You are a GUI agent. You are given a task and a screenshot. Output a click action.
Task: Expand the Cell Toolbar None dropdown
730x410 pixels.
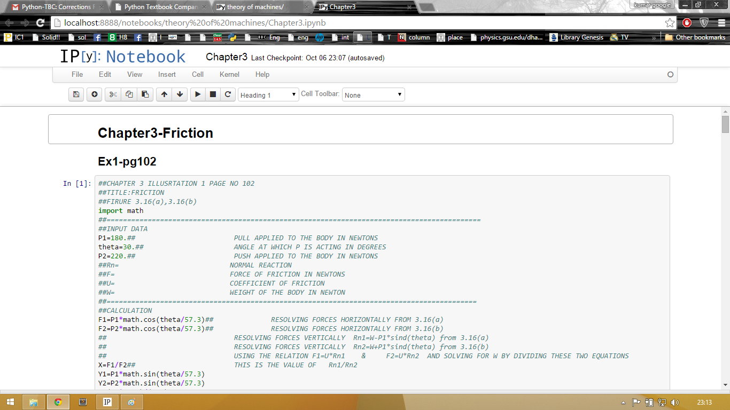point(373,95)
